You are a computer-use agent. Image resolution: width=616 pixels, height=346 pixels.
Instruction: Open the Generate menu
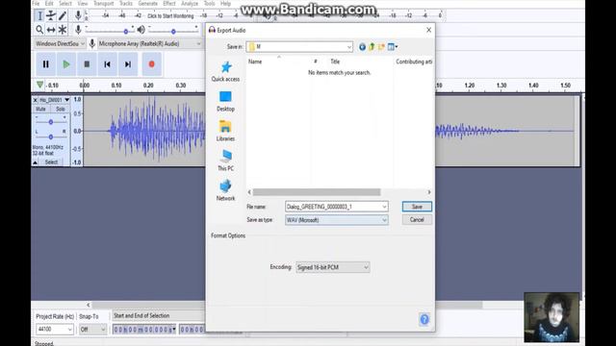[x=147, y=4]
